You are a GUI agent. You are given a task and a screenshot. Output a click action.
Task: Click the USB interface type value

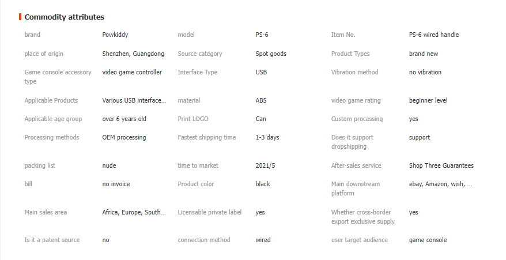point(261,72)
